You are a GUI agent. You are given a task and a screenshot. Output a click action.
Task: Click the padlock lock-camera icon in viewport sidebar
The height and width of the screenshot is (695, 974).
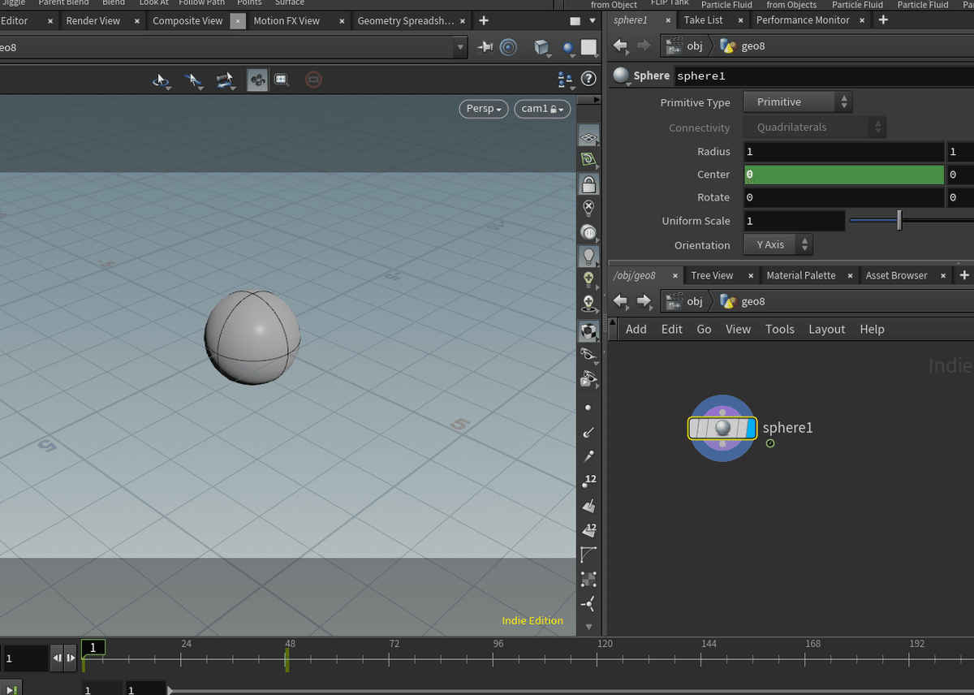click(x=588, y=184)
